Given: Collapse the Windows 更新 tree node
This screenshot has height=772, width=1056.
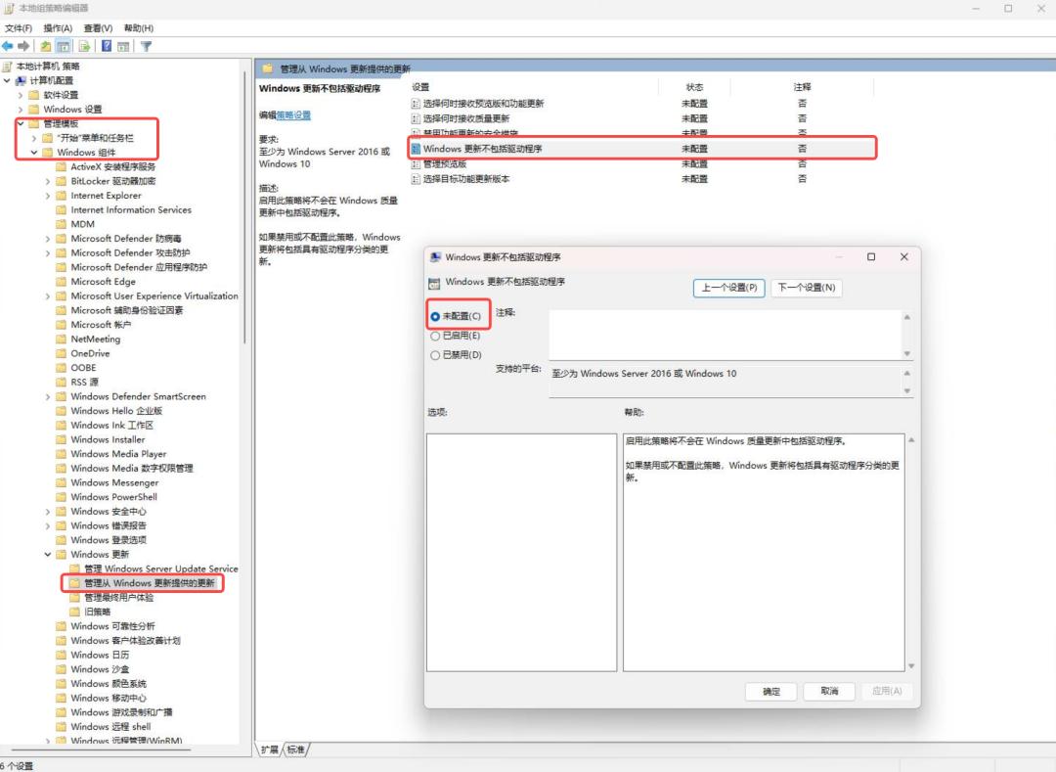Looking at the screenshot, I should point(48,555).
